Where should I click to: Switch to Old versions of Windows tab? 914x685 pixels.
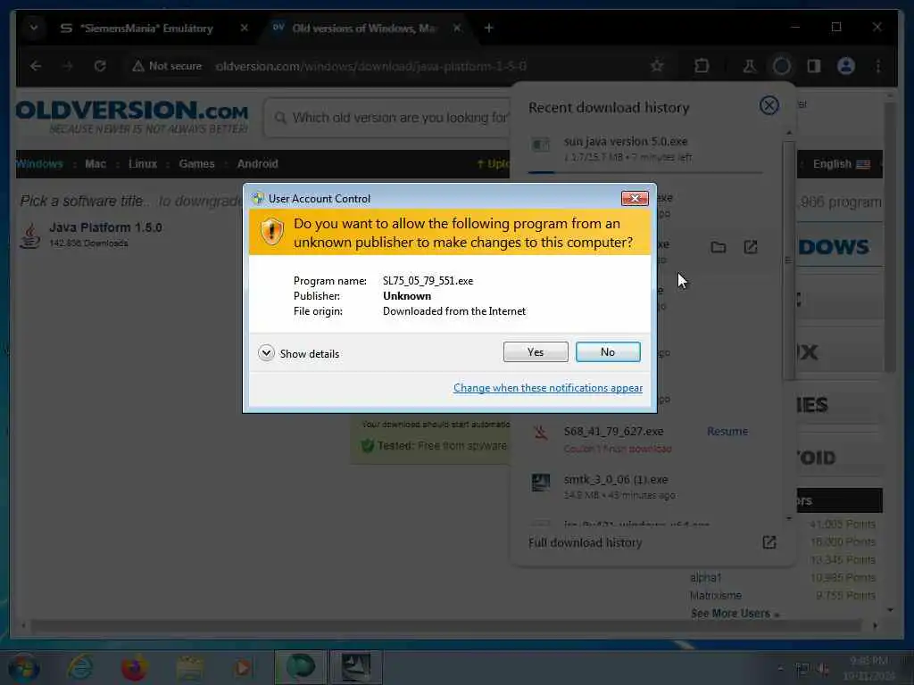click(364, 28)
